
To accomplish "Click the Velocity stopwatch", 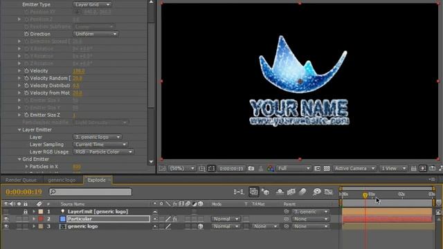I will point(26,71).
